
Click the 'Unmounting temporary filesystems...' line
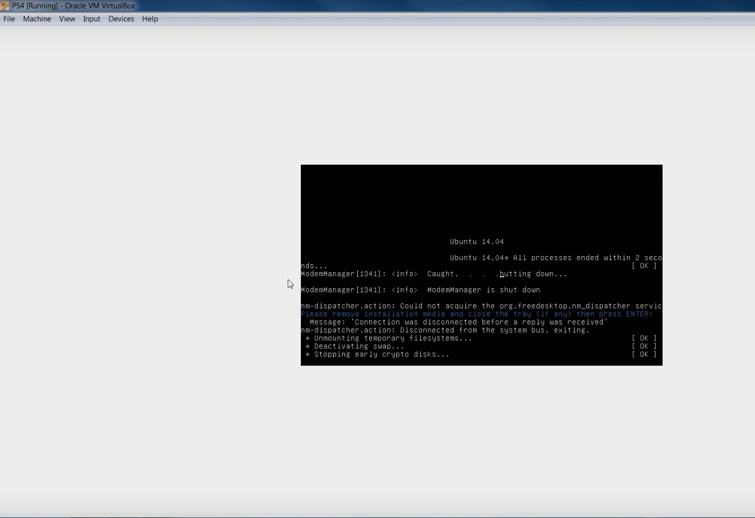389,338
